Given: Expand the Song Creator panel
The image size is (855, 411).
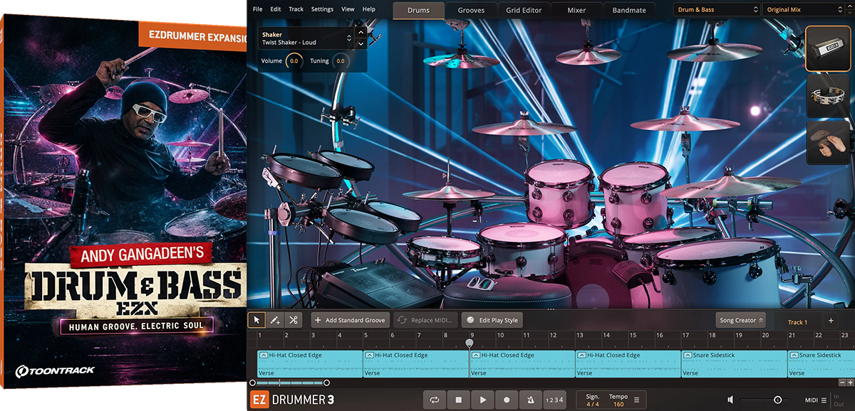Looking at the screenshot, I should (x=741, y=321).
